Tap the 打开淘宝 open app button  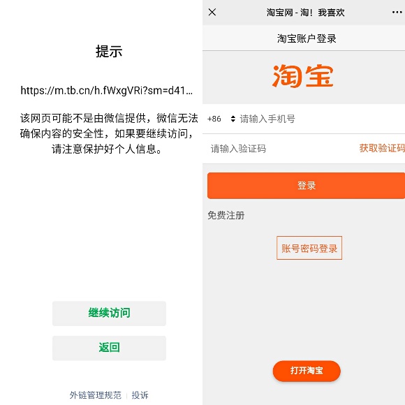307,371
